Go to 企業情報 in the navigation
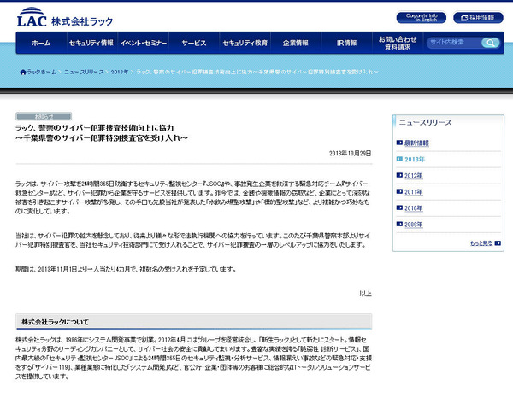Image resolution: width=513 pixels, height=403 pixels. coord(295,43)
